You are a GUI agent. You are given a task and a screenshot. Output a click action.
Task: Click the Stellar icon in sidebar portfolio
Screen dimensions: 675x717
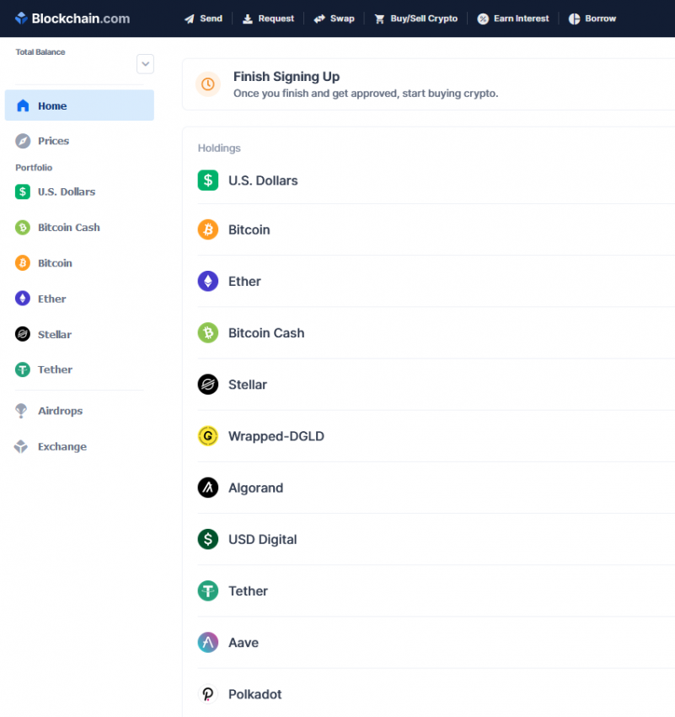(23, 334)
